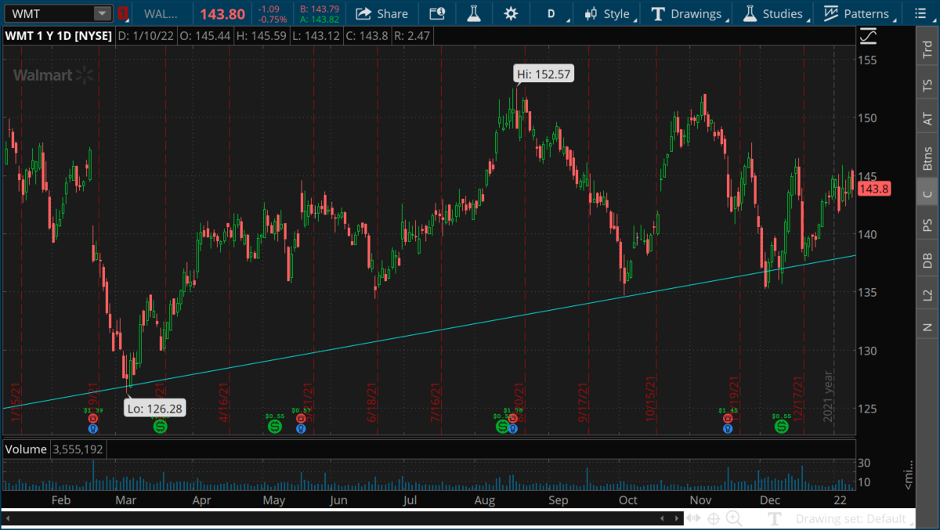Image resolution: width=940 pixels, height=530 pixels.
Task: Click the February blue conference call icon
Action: [x=92, y=429]
